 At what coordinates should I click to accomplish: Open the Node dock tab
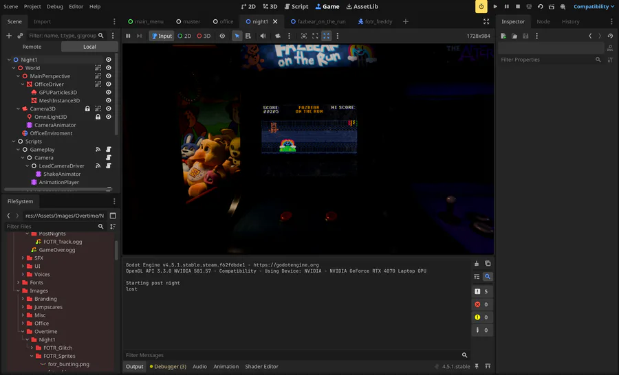[x=543, y=22]
